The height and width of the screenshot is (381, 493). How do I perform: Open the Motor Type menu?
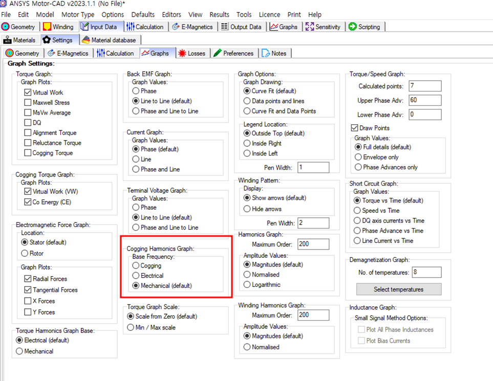[x=78, y=14]
